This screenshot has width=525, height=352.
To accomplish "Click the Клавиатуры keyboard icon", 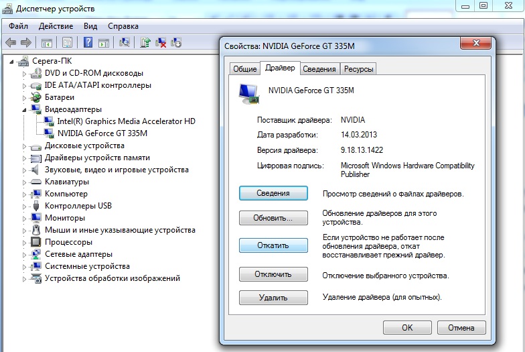I will pos(36,182).
